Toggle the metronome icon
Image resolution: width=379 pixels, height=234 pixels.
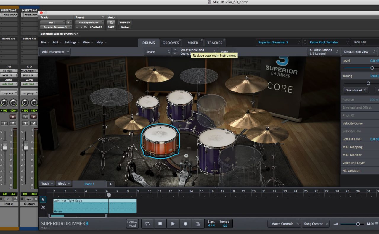point(198,224)
